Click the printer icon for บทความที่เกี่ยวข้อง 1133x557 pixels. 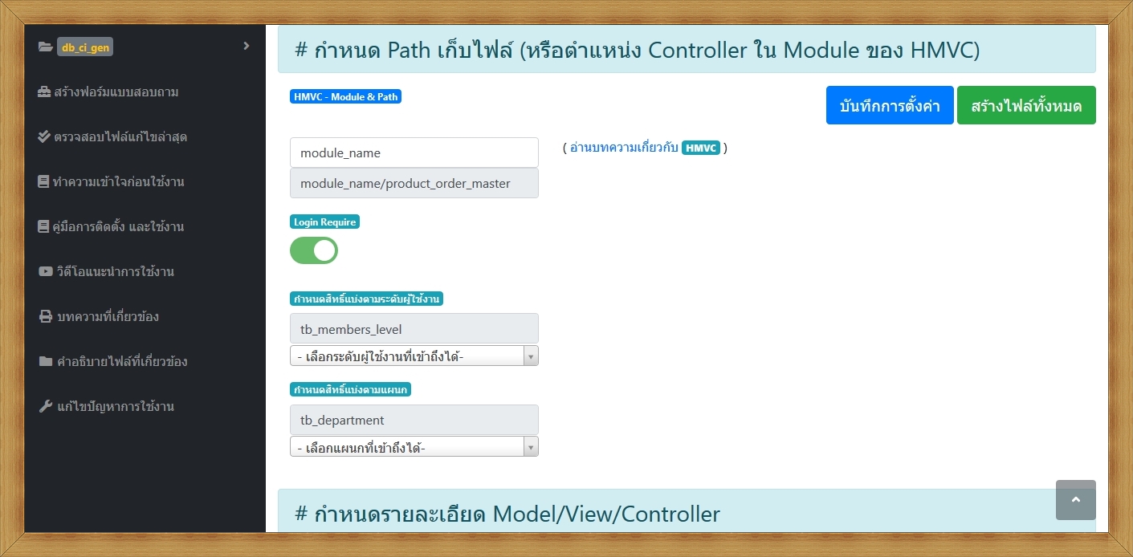coord(45,317)
